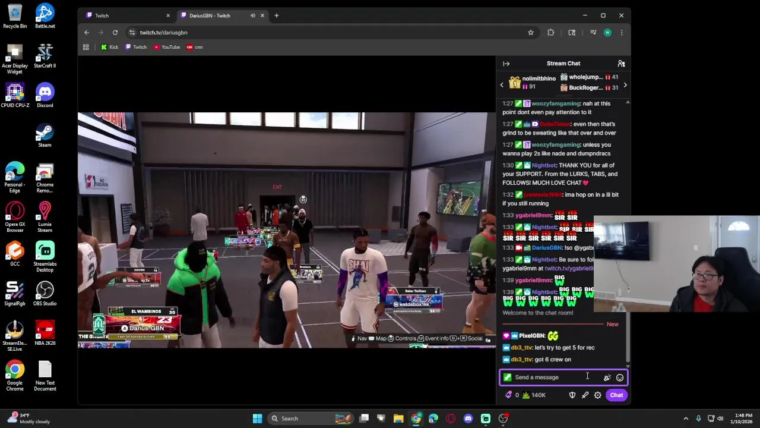Open the Twitch bookmark
Image resolution: width=760 pixels, height=428 pixels.
click(136, 47)
